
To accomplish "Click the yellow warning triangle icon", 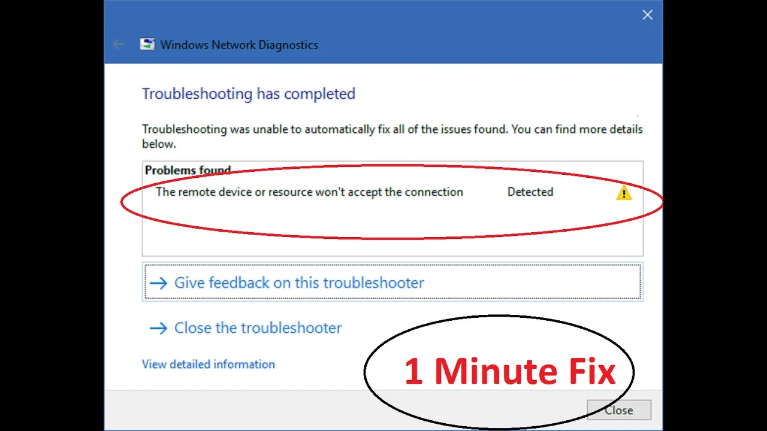I will 624,193.
